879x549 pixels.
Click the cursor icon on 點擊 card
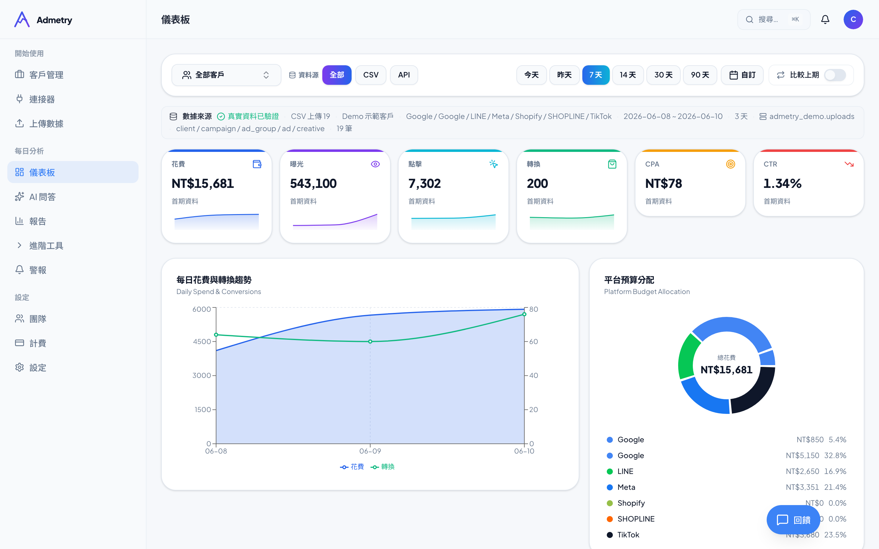point(494,164)
